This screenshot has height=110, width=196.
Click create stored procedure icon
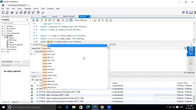[29, 12]
